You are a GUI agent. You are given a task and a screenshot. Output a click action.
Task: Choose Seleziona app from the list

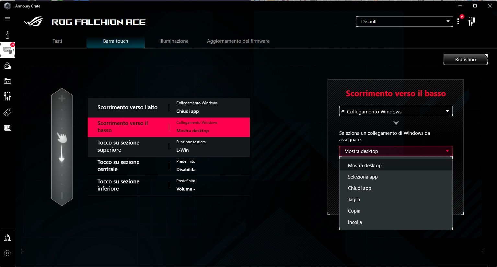point(396,177)
